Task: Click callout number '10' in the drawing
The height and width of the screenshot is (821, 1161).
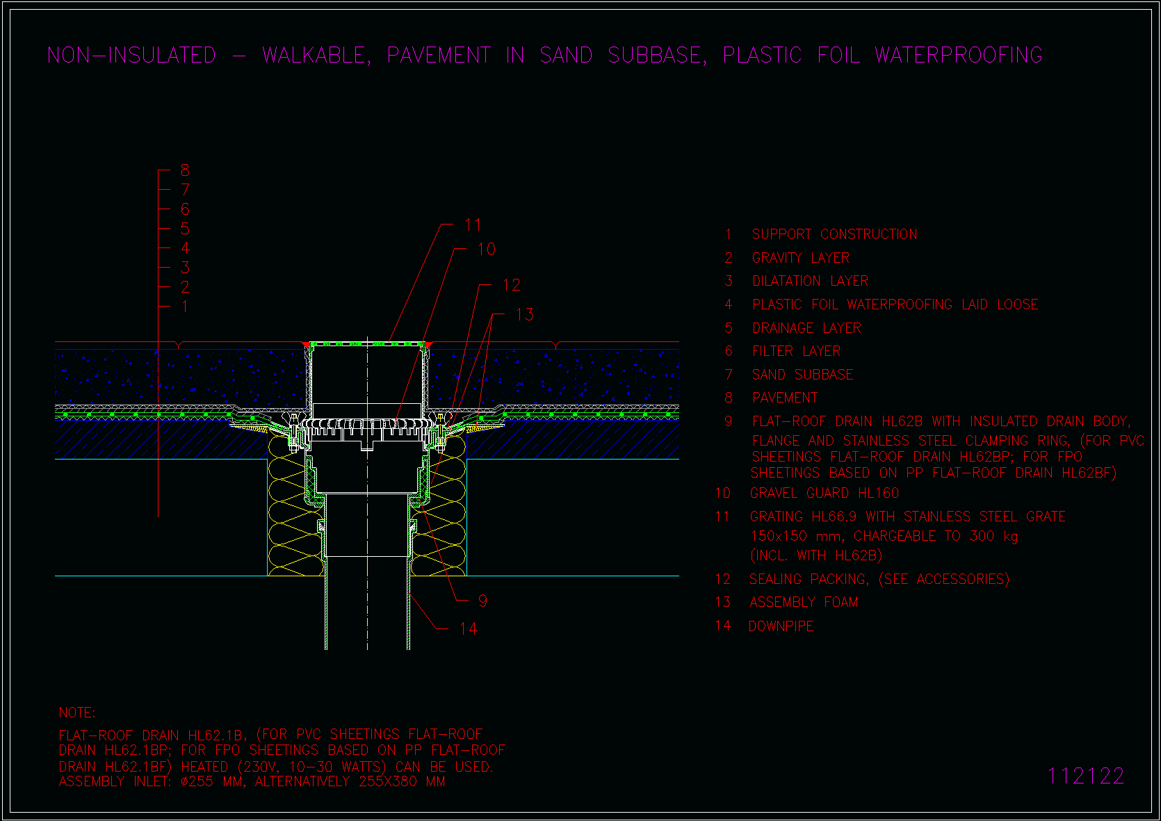Action: pos(486,249)
